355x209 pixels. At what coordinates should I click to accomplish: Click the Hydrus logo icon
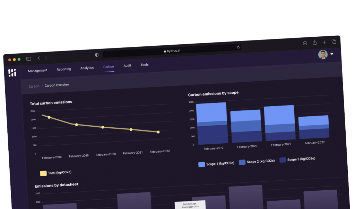tap(12, 73)
